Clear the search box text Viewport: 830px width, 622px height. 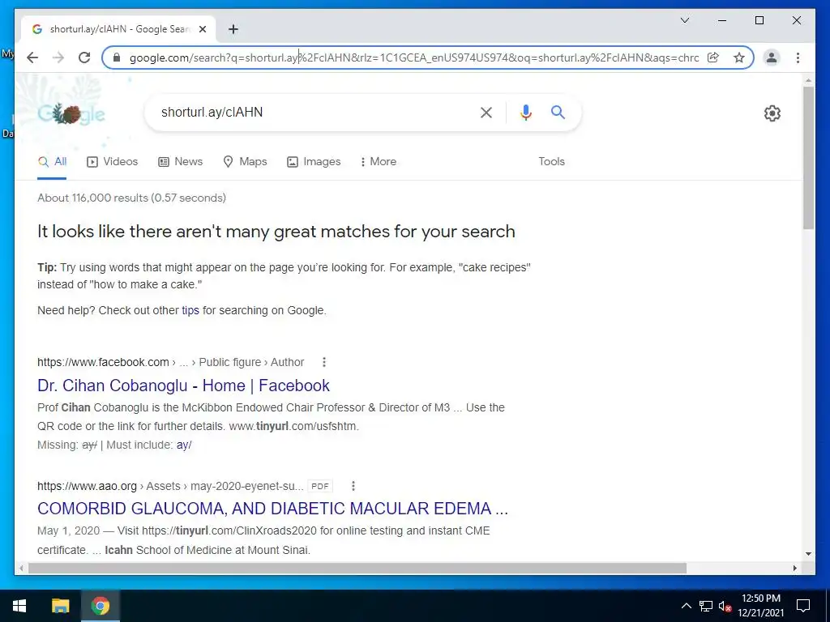(486, 112)
